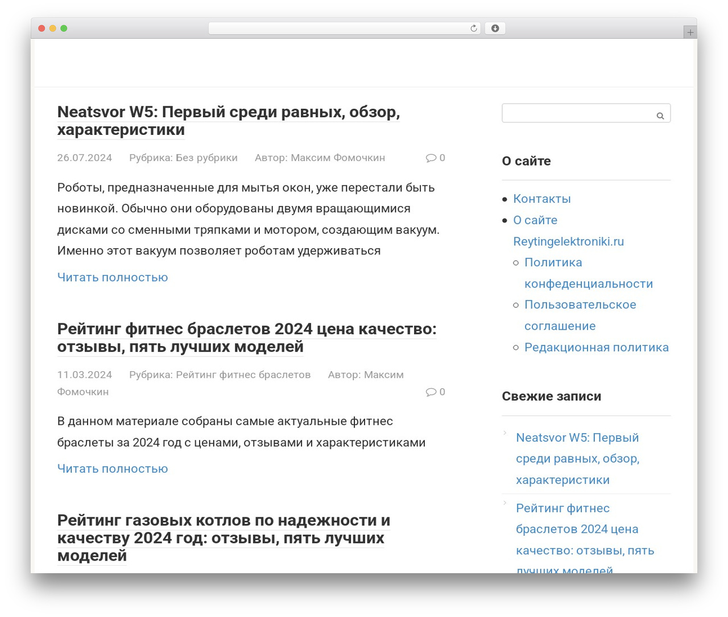This screenshot has height=617, width=728.
Task: Click the browser reload icon
Action: (473, 28)
